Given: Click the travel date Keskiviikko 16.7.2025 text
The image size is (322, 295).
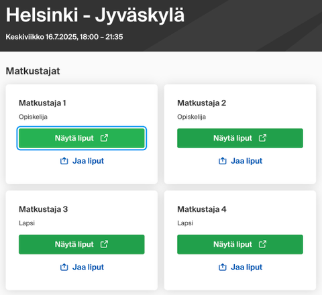Looking at the screenshot, I should coord(42,37).
